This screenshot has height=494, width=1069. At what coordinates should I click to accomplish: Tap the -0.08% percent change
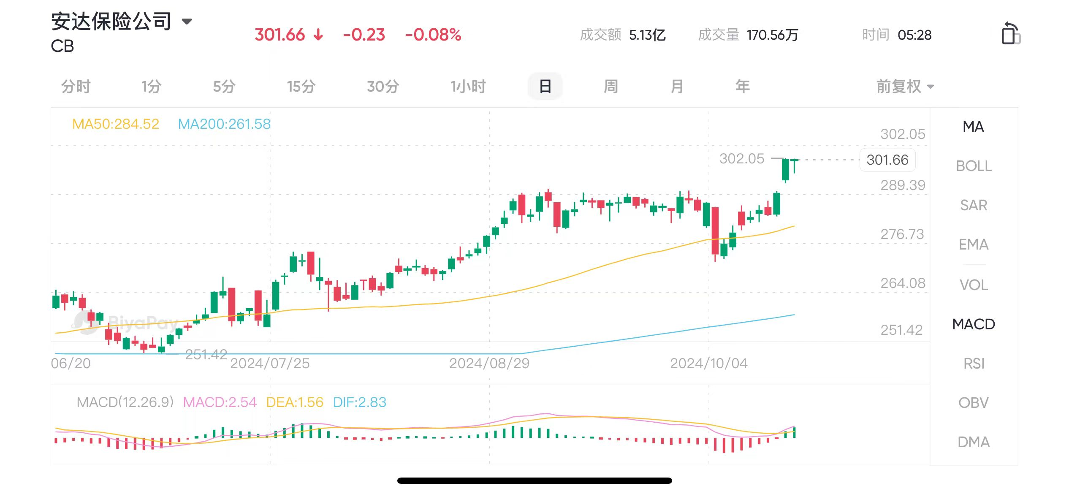click(x=433, y=35)
